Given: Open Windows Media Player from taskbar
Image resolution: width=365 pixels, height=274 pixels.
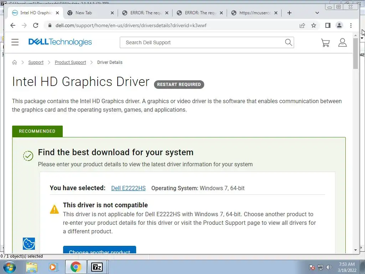Looking at the screenshot, I should (53, 267).
